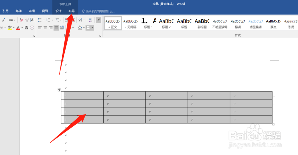
Task: Apply Distributed alignment
Action: 62,28
